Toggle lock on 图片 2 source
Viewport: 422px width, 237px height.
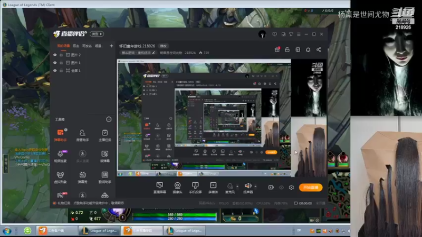pos(61,55)
